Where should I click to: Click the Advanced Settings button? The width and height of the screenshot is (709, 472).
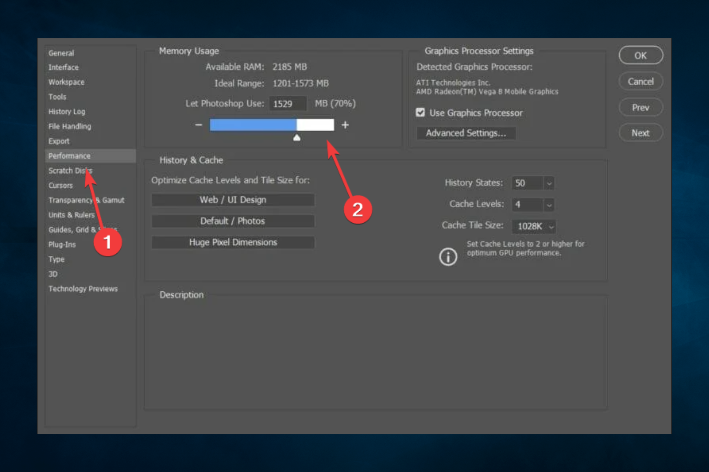pos(466,133)
